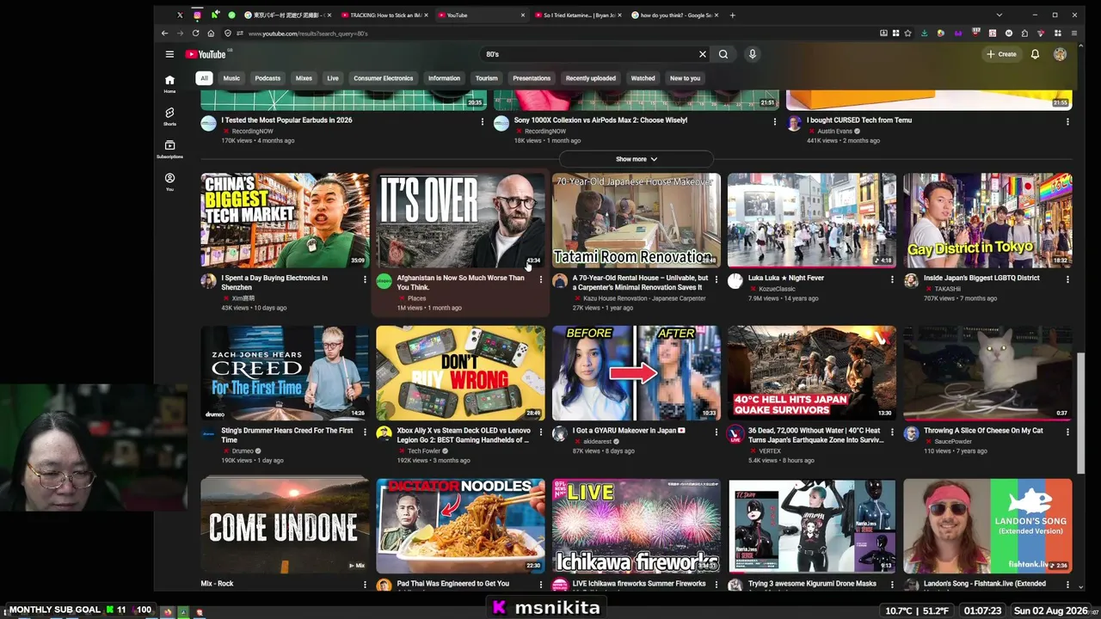Expand results with Show more
1101x619 pixels.
(x=637, y=159)
